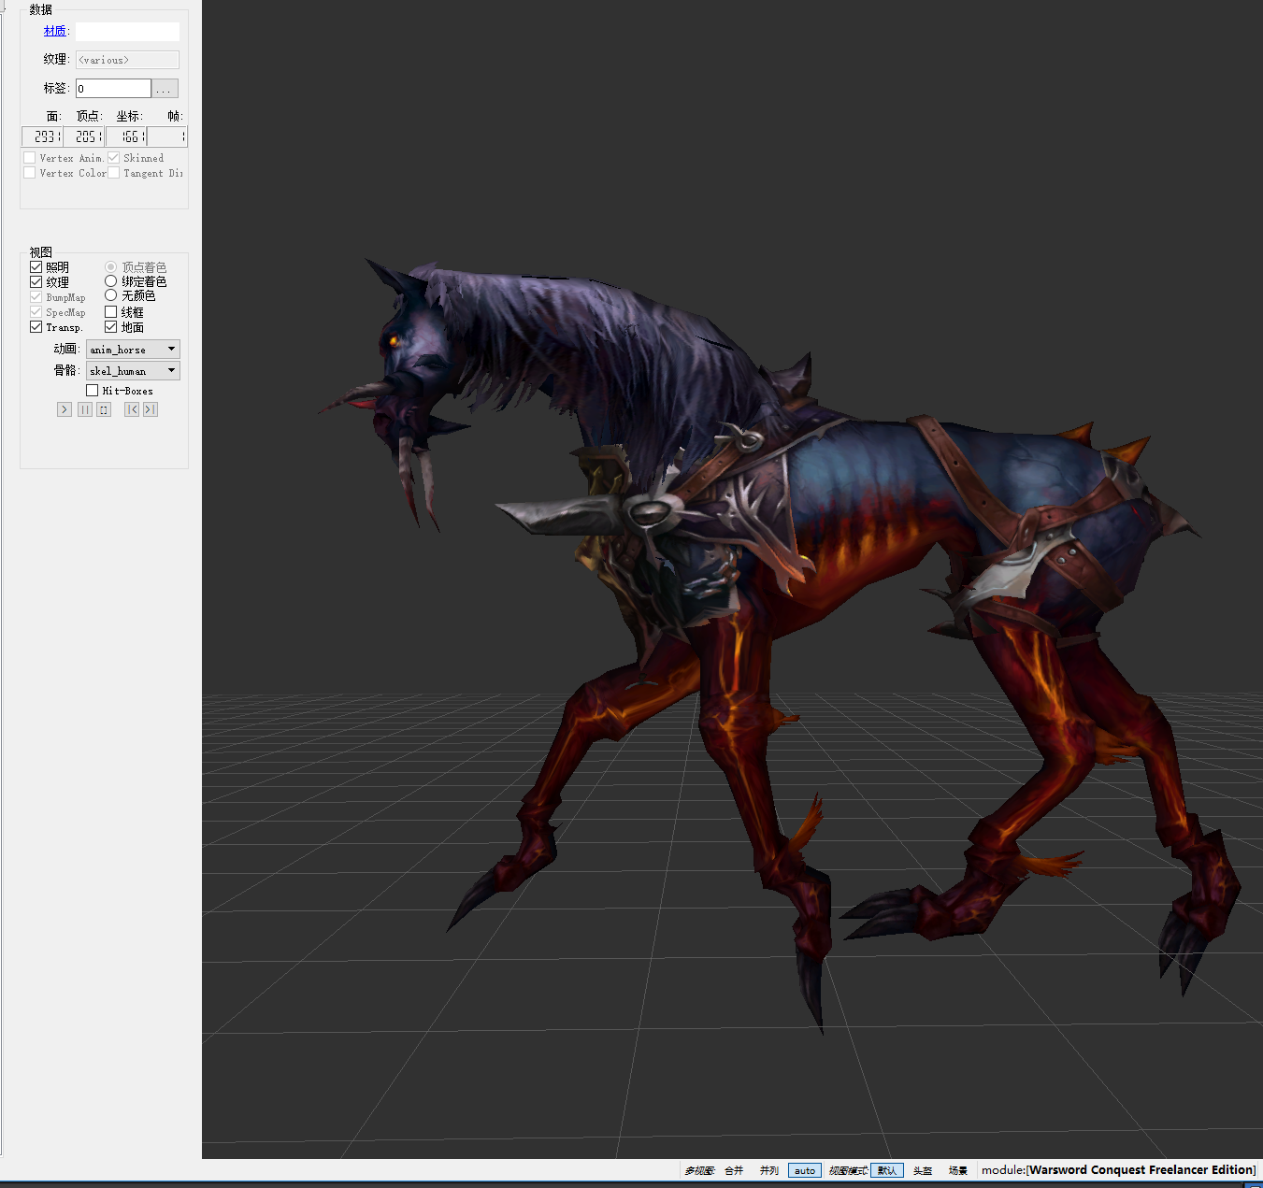Screen dimensions: 1263x1188
Task: Step to the next animation frame
Action: click(151, 409)
